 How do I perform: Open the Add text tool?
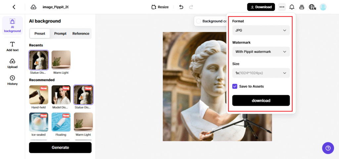(x=12, y=47)
